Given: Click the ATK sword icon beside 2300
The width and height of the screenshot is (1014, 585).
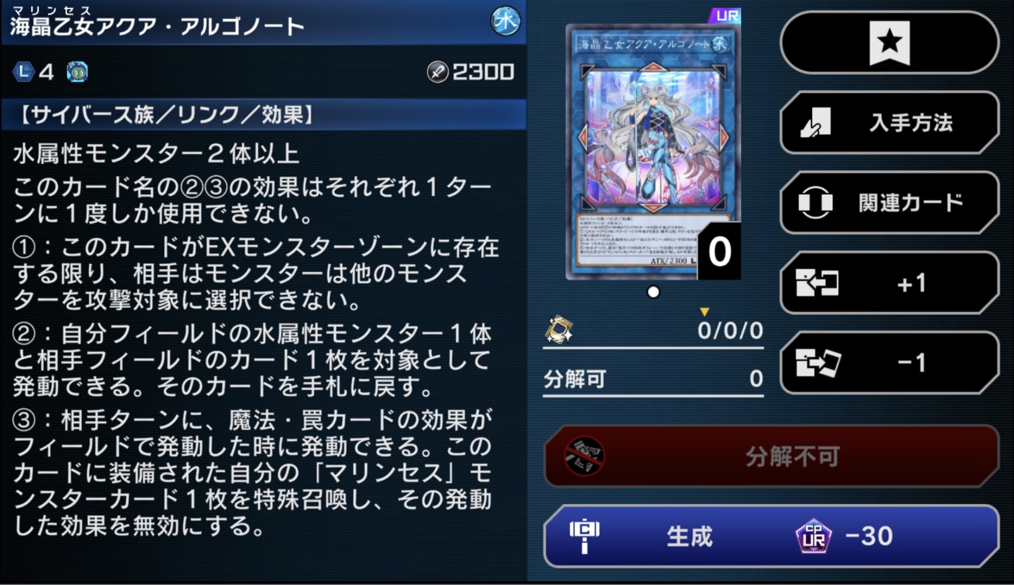Looking at the screenshot, I should tap(437, 72).
